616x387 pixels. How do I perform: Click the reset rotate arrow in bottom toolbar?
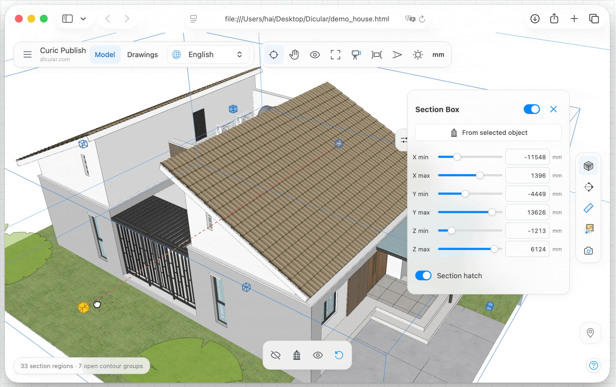[339, 355]
